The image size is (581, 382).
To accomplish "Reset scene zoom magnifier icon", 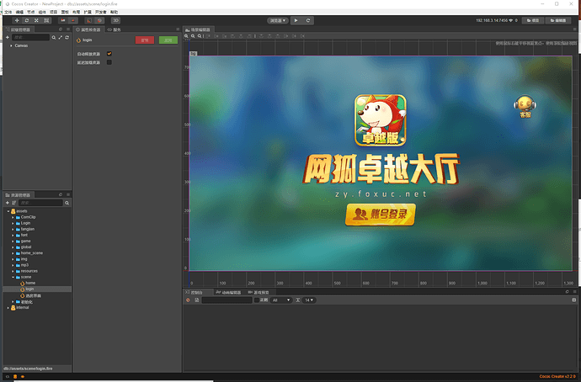I will pos(200,36).
